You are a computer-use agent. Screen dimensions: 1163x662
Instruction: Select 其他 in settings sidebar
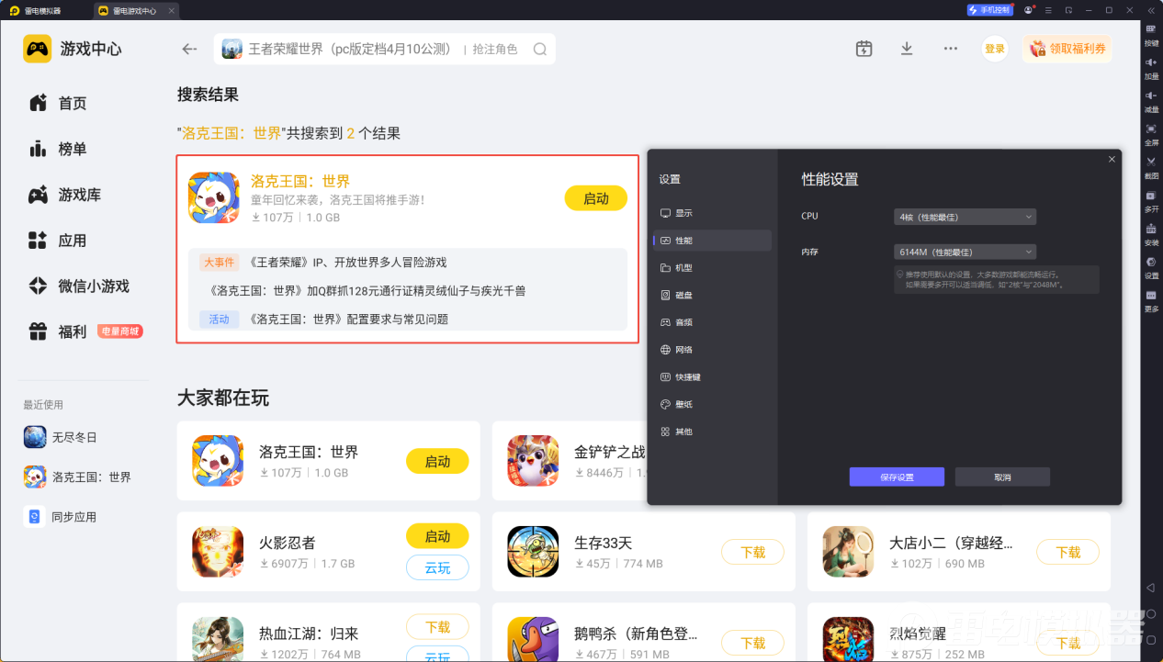(x=712, y=432)
